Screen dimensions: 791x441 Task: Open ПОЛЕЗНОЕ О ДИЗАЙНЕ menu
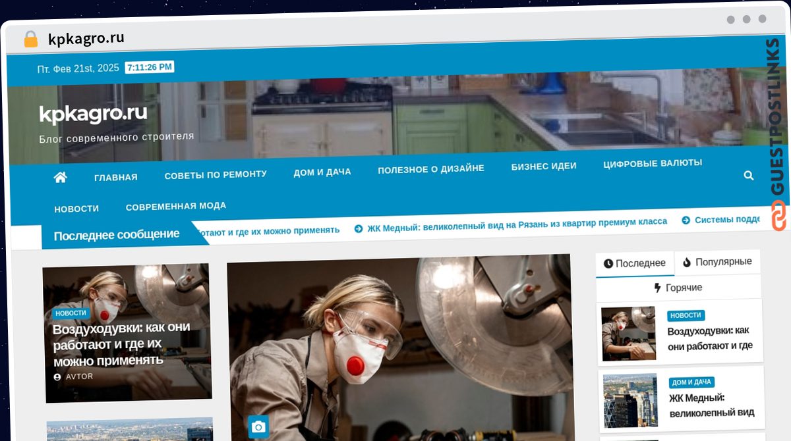point(431,169)
